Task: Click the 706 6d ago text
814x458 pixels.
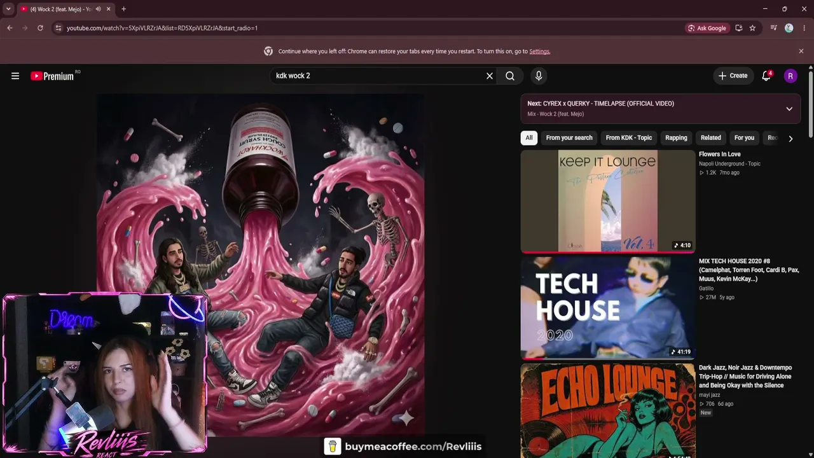Action: click(716, 404)
